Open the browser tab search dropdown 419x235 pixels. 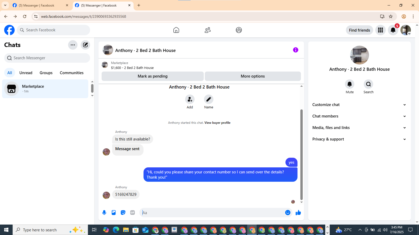[x=5, y=5]
